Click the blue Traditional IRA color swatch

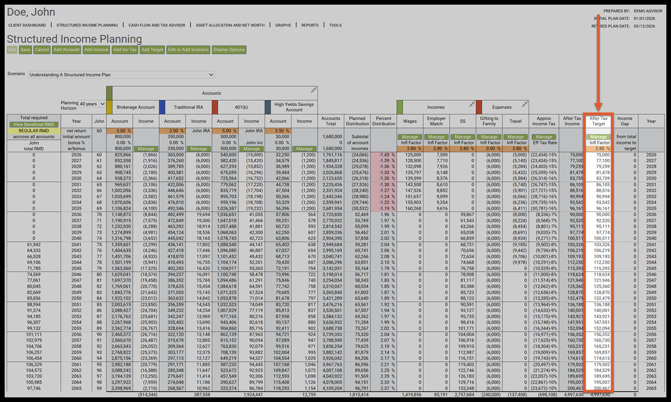[x=162, y=107]
